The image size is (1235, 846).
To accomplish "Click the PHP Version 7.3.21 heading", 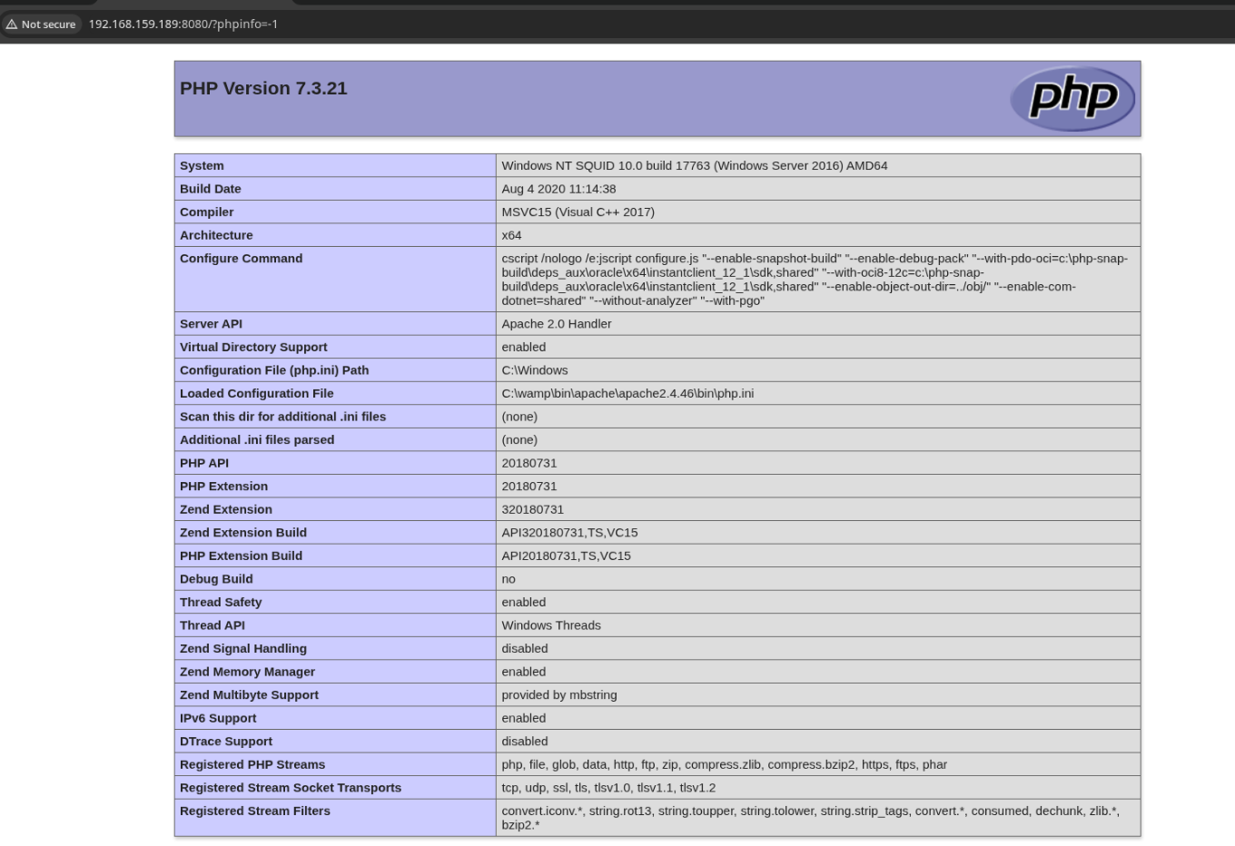I will (263, 88).
